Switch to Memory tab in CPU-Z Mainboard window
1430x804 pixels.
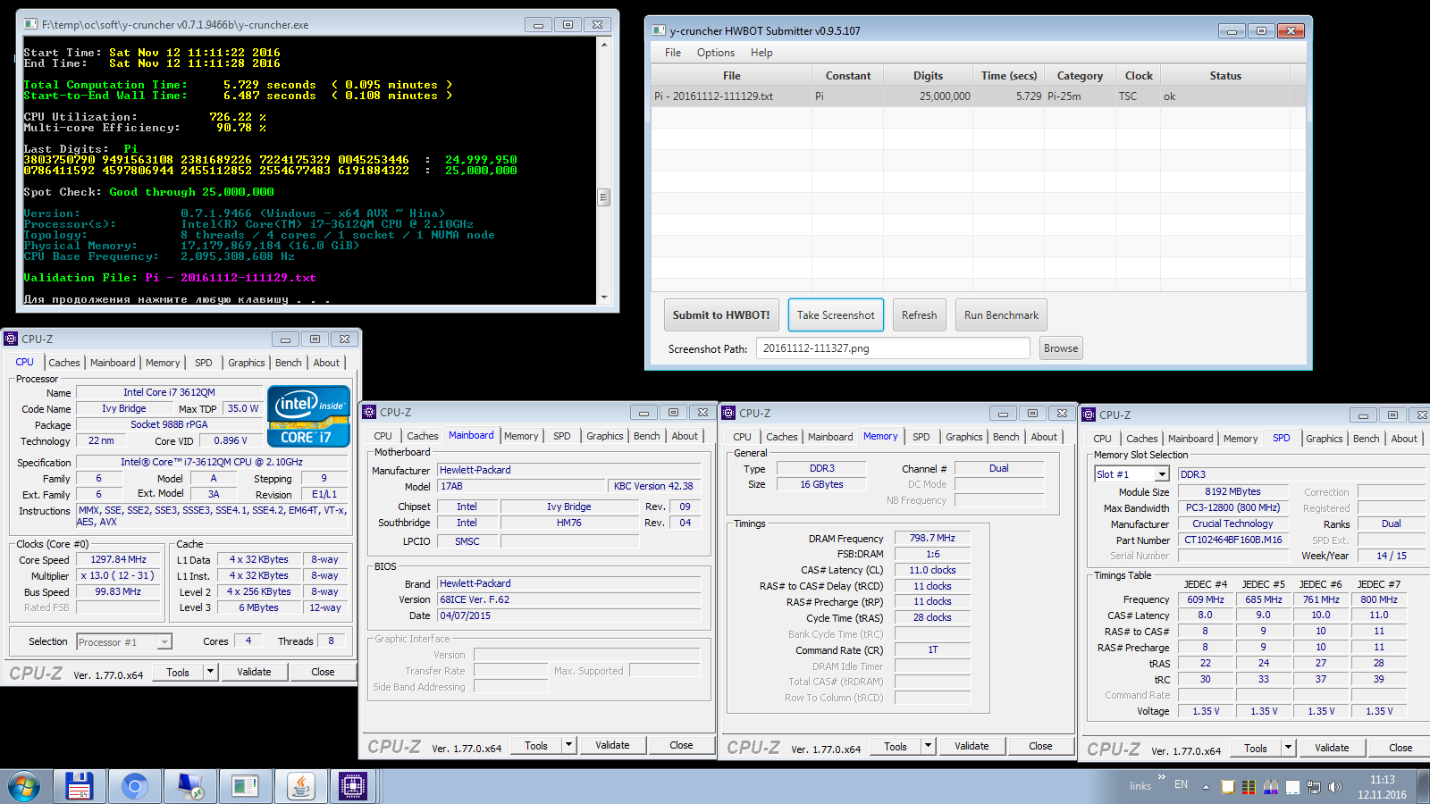521,436
